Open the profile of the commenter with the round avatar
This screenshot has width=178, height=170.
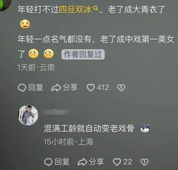(x=28, y=115)
